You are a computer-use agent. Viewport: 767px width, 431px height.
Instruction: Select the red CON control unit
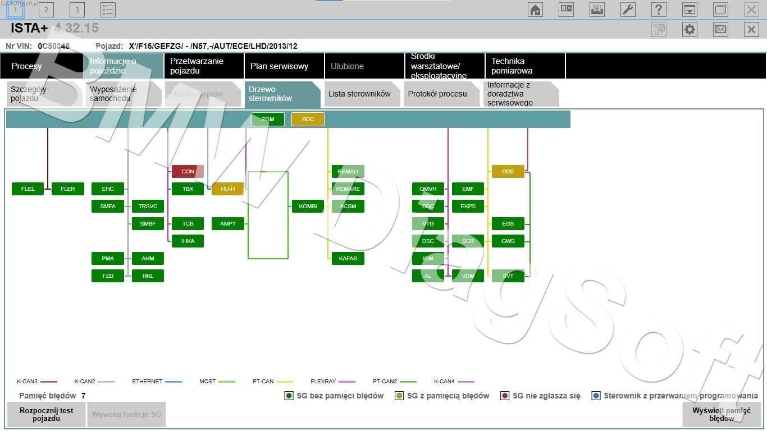tap(188, 171)
